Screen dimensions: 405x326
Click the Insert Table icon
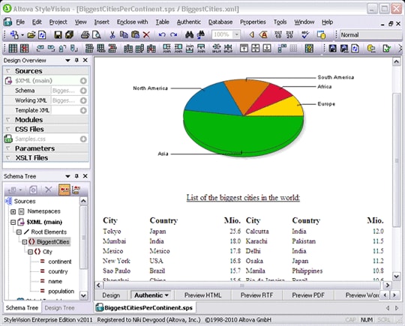point(13,48)
